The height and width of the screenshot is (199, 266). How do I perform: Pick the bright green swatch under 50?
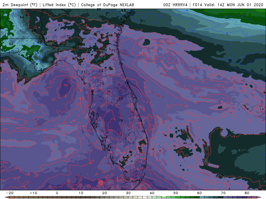[178, 197]
